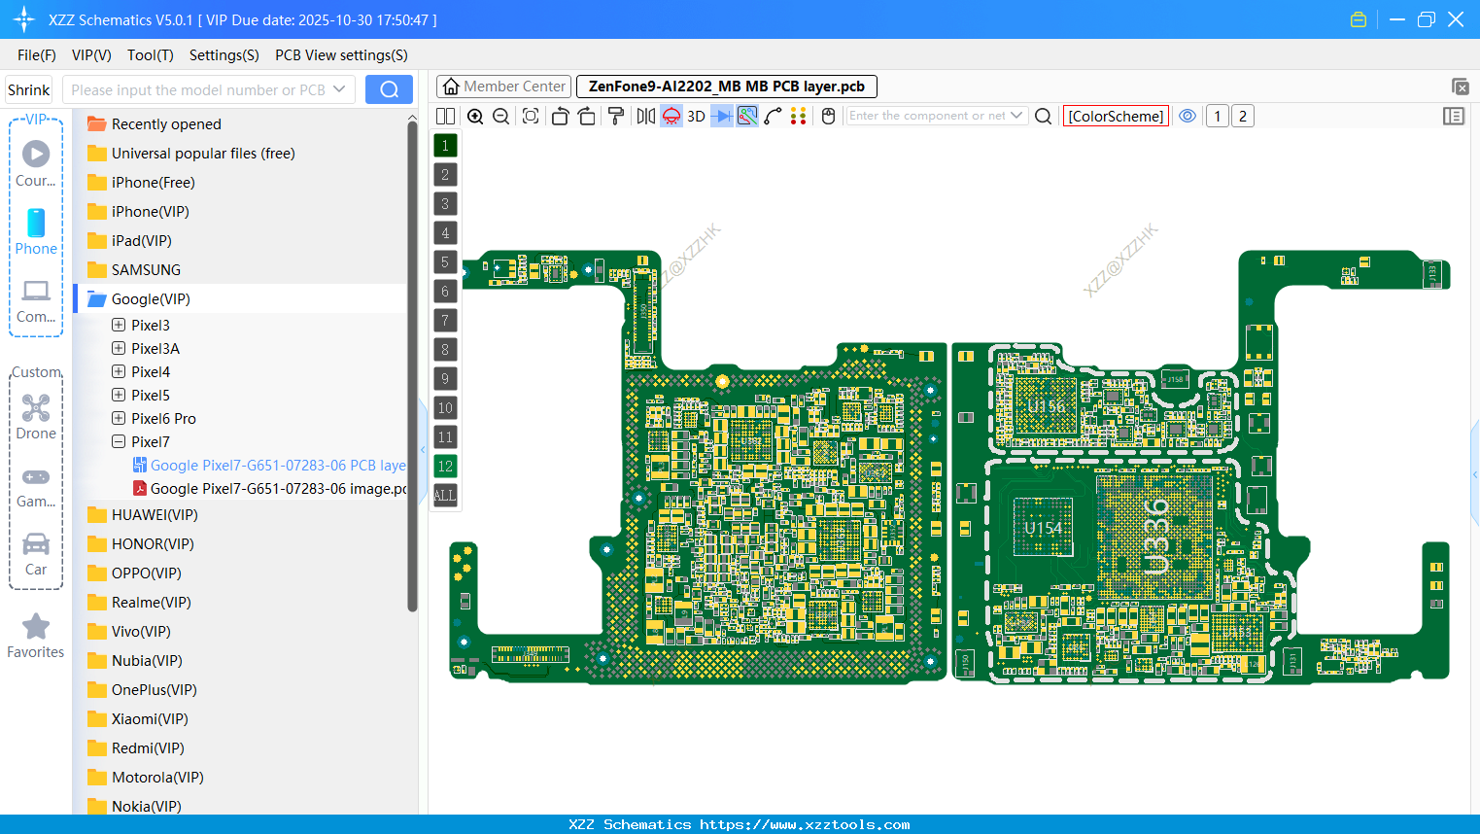
Task: Toggle the split view panel icon
Action: pos(445,116)
